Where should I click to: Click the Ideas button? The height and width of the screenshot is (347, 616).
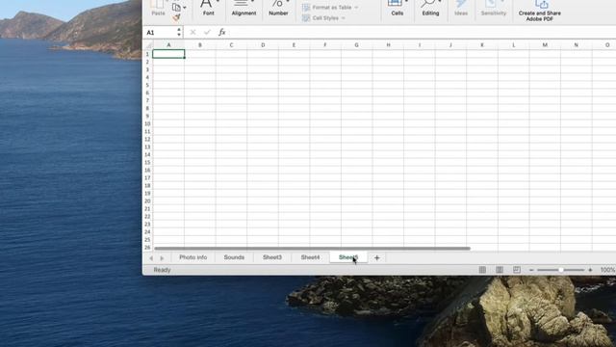pyautogui.click(x=461, y=8)
